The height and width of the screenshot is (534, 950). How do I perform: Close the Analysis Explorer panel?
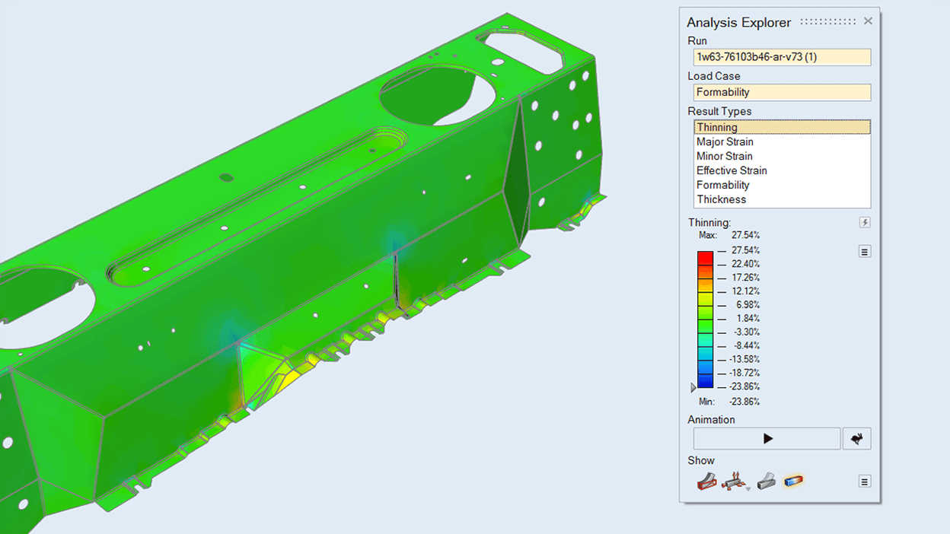click(868, 21)
